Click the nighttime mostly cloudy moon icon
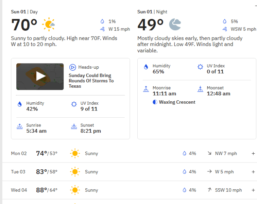Viewport: 257px width, 204px height. [175, 24]
